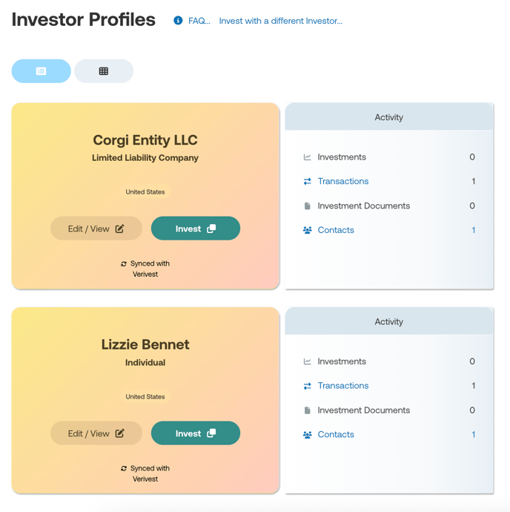Click Lizzie Bennet Contacts people icon
The height and width of the screenshot is (512, 510).
coord(308,435)
